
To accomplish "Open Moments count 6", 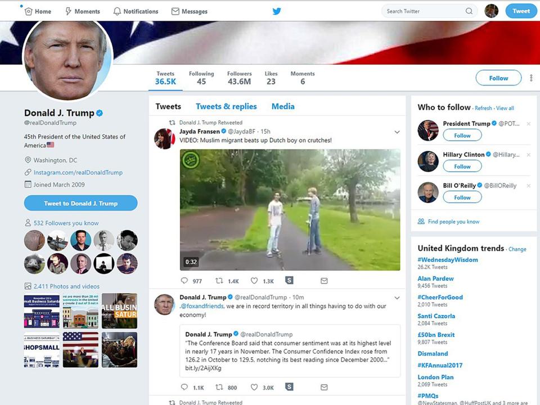I will pos(303,78).
